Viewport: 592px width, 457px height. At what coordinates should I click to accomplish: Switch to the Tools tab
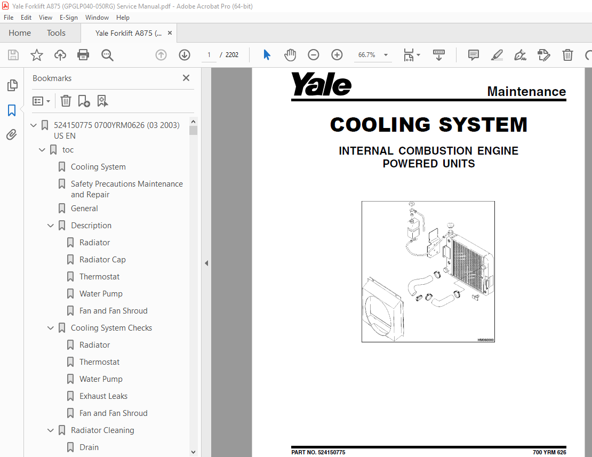56,33
